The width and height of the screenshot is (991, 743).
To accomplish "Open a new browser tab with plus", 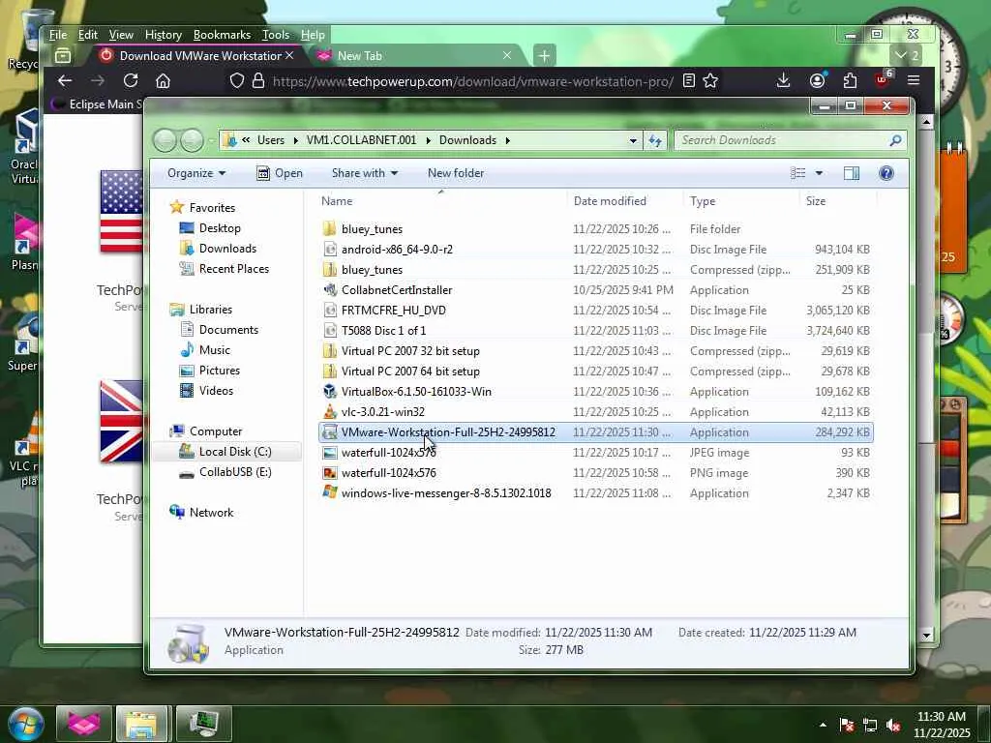I will (x=544, y=55).
